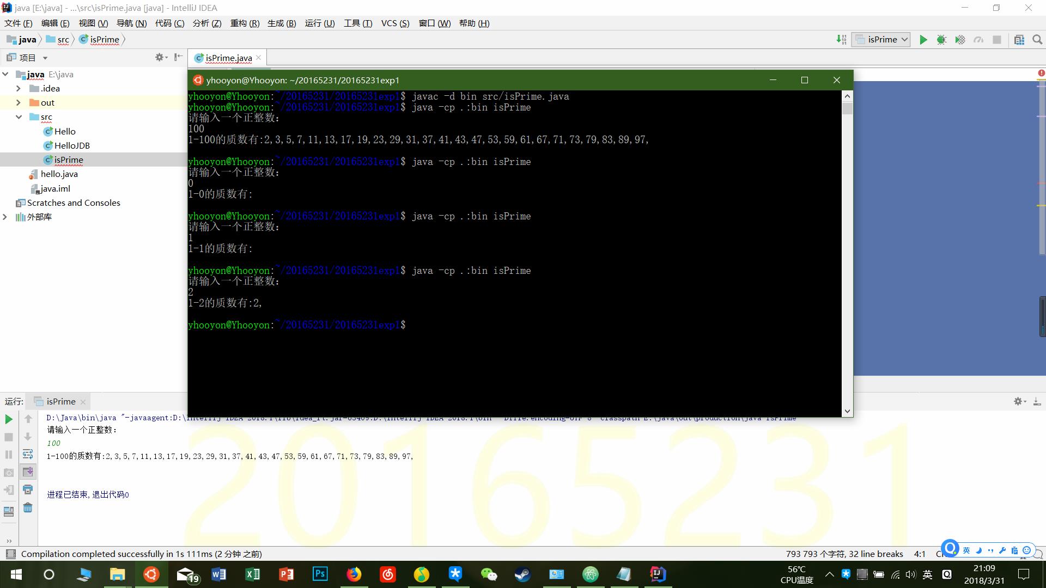Click the up stack trace arrow
Image resolution: width=1046 pixels, height=588 pixels.
(28, 419)
